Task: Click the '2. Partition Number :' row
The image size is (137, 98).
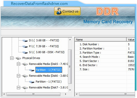Action: pos(105,48)
